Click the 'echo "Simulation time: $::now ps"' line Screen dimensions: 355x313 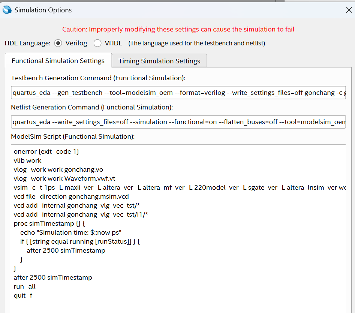[x=70, y=232]
